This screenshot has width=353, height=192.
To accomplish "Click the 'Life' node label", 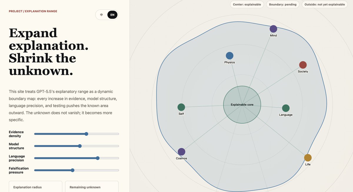I will [308, 164].
